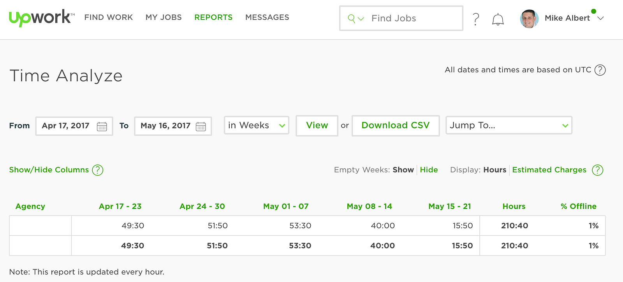This screenshot has width=623, height=282.
Task: Click help icon next to Show/Hide Columns
Action: coord(98,170)
